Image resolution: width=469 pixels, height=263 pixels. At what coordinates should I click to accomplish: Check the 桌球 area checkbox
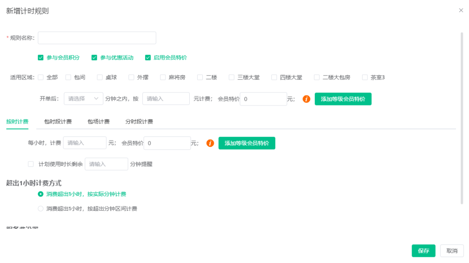tap(99, 77)
